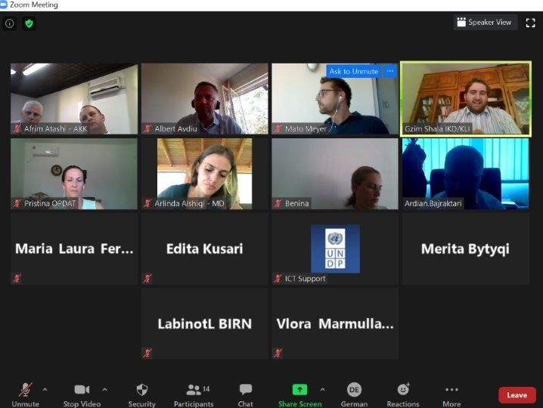The width and height of the screenshot is (543, 408).
Task: Open the German interpretation language menu
Action: tap(354, 395)
